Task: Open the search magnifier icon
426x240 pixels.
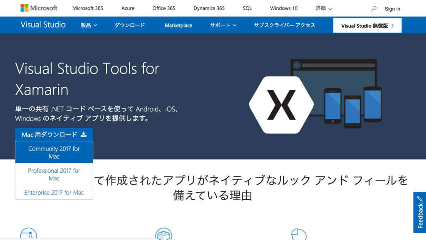Action: click(374, 9)
